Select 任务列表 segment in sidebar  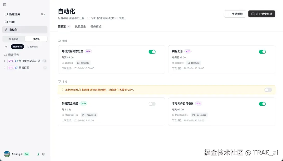click(14, 39)
